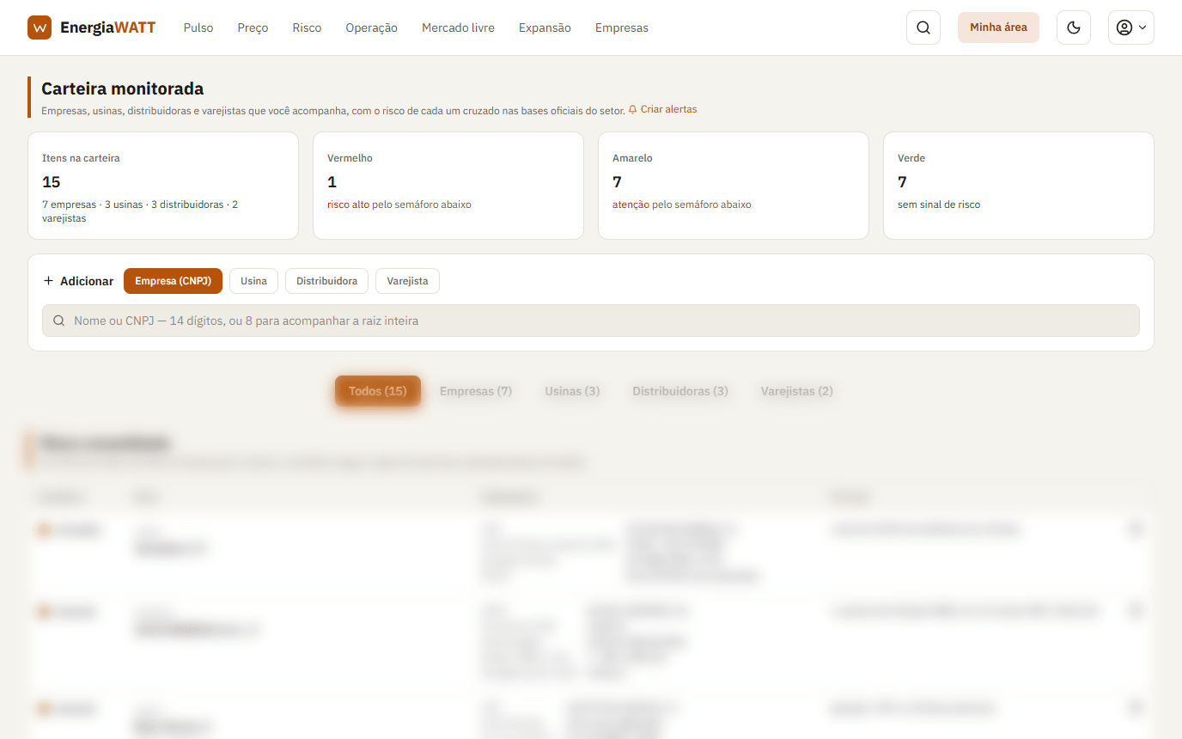The height and width of the screenshot is (739, 1182).
Task: Switch to Usinas (3) tab
Action: tap(572, 391)
